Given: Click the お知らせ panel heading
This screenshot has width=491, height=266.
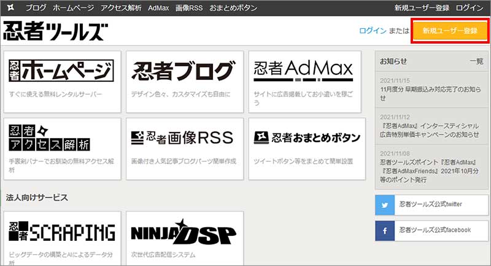Looking at the screenshot, I should (393, 61).
